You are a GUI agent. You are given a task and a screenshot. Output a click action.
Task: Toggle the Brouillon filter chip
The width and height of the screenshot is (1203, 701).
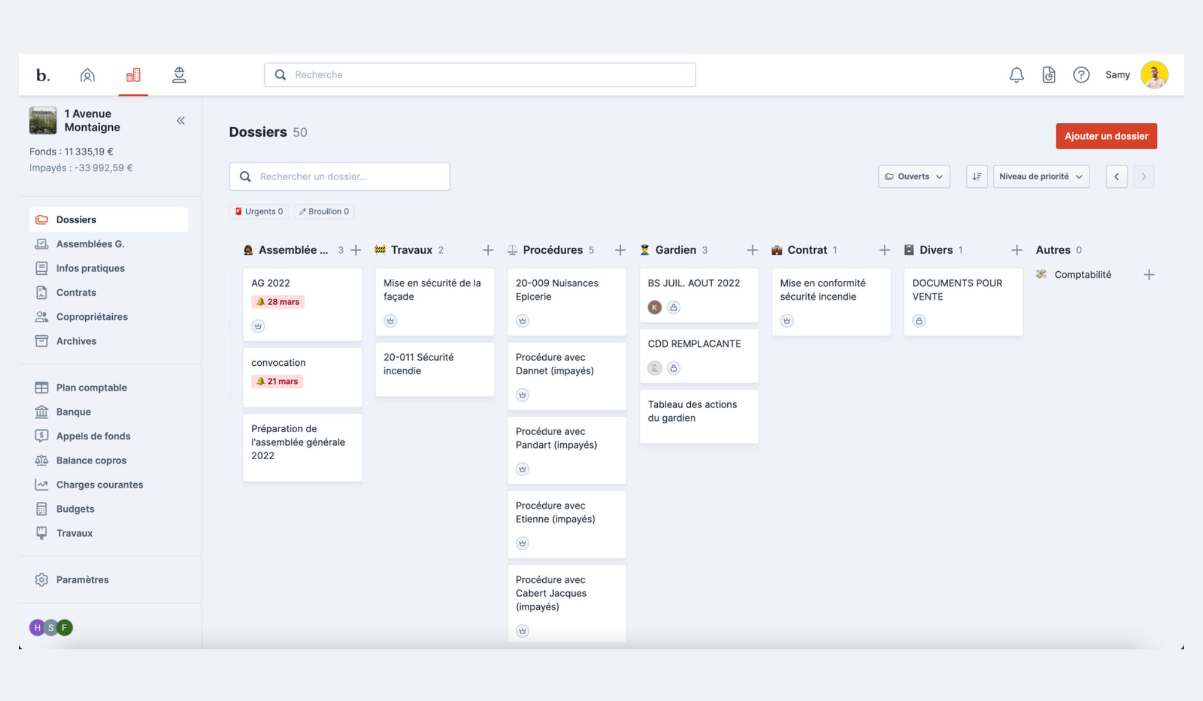point(324,211)
